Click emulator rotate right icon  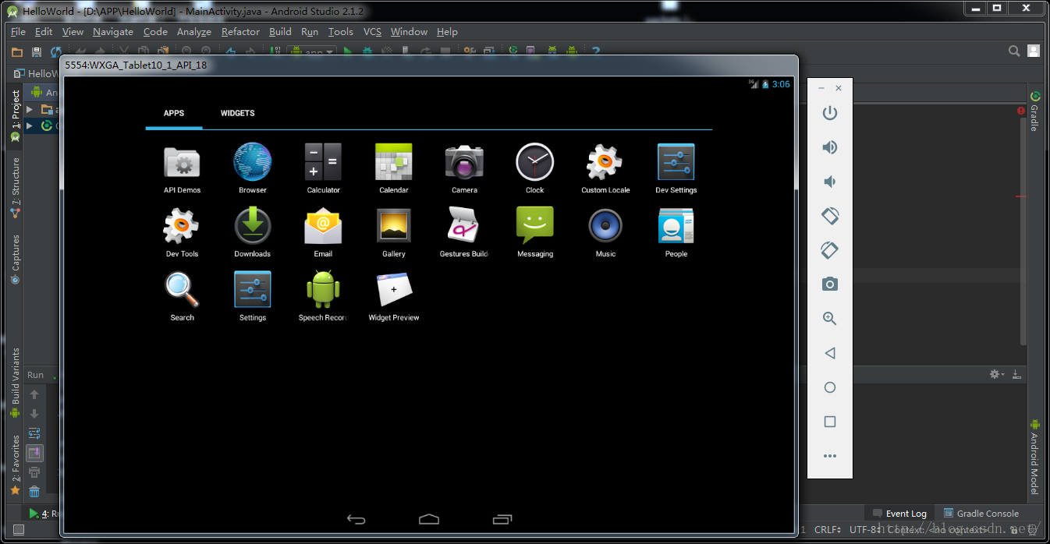830,250
